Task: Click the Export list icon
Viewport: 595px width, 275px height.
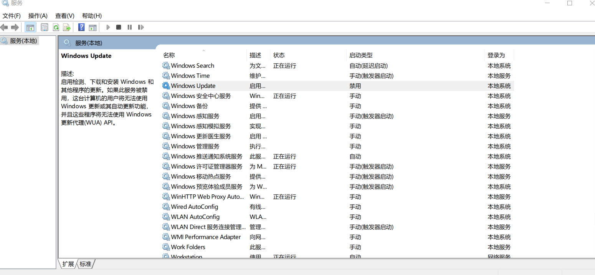Action: 67,27
